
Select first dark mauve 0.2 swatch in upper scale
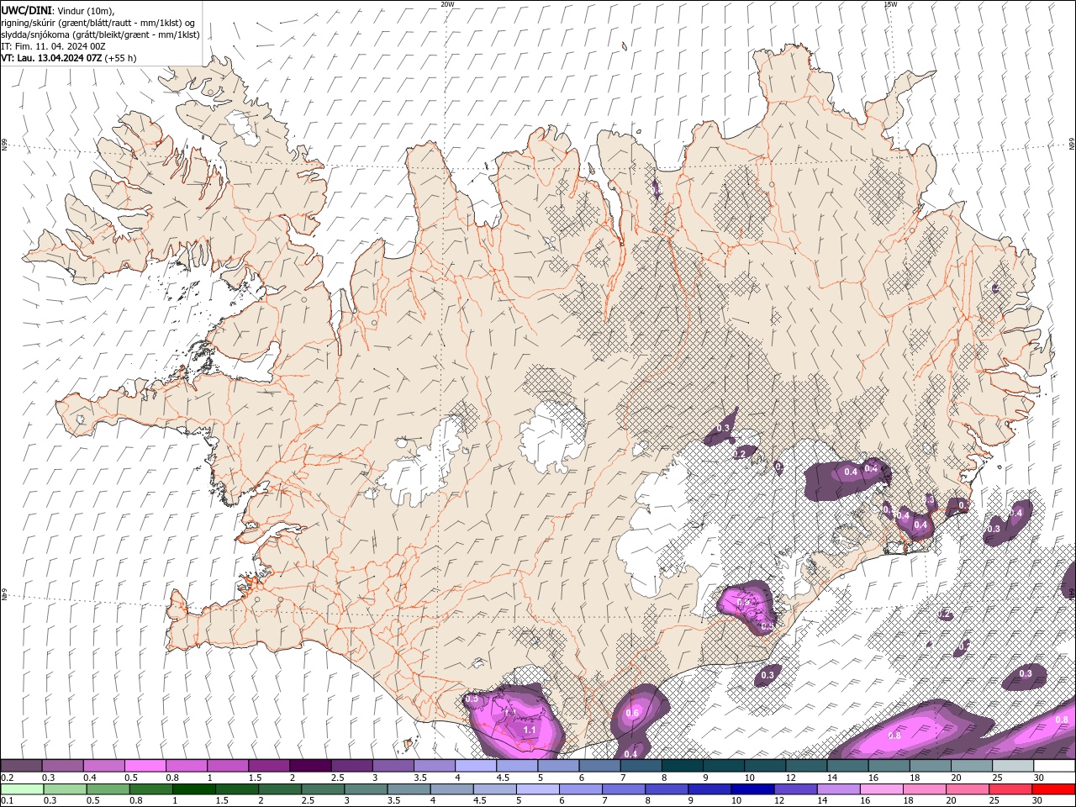click(21, 766)
